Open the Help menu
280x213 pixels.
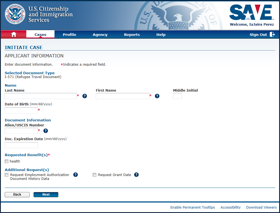coord(161,34)
